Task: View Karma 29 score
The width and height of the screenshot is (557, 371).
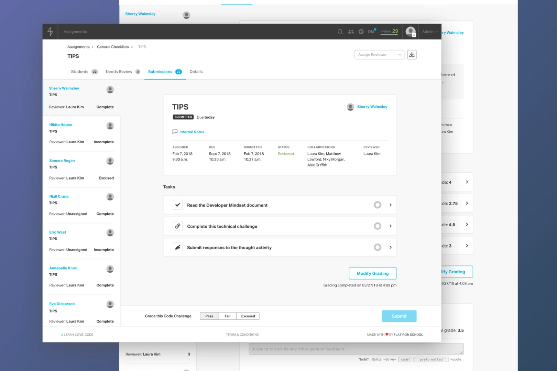Action: (389, 31)
